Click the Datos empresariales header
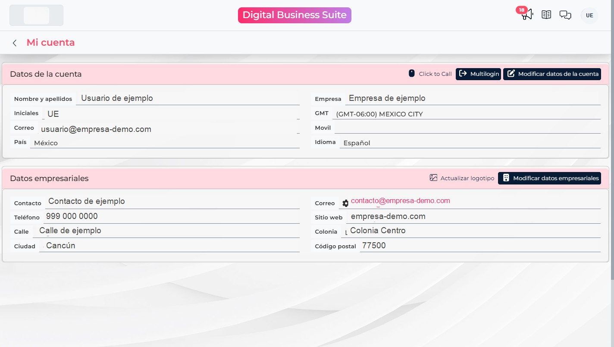614x347 pixels. tap(49, 178)
